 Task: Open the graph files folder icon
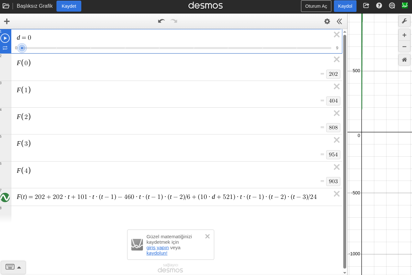click(6, 6)
